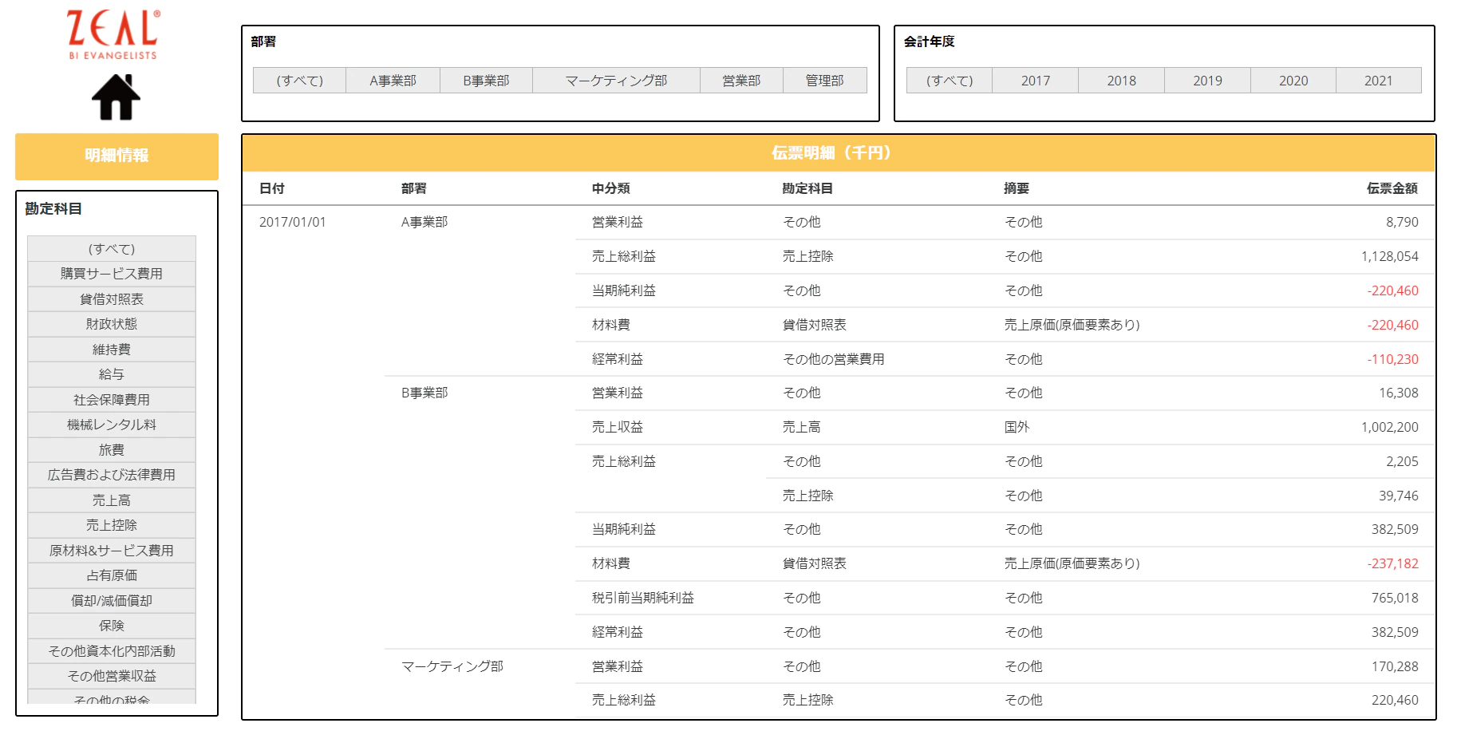
Task: Click the amount 8,790
Action: (x=1402, y=222)
